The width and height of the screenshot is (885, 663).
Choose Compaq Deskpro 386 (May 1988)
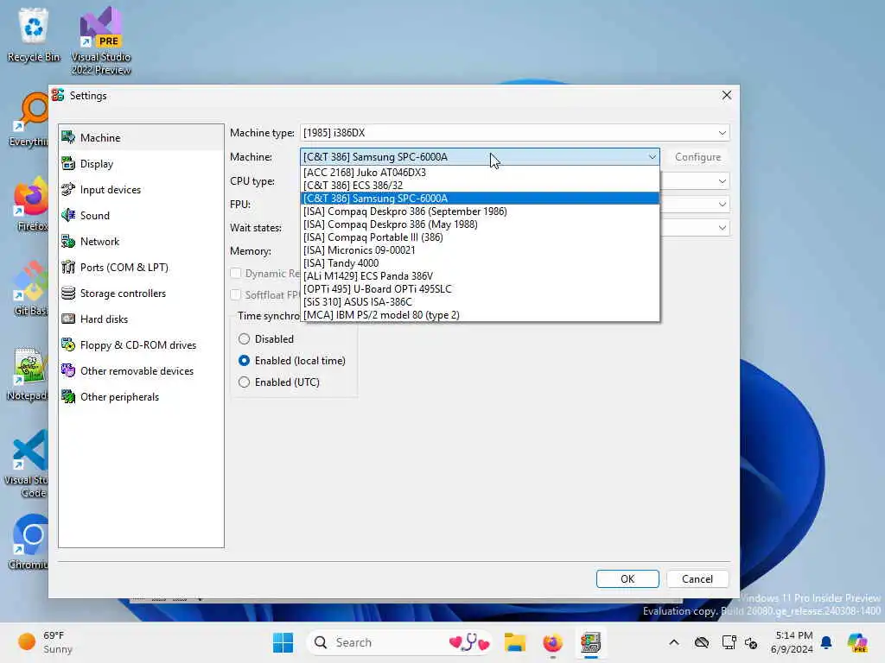[x=480, y=224]
